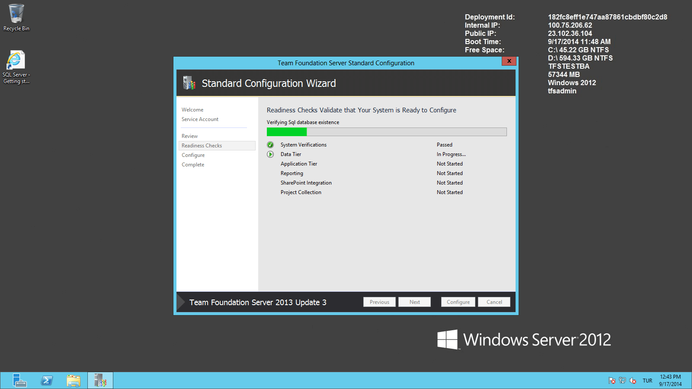
Task: Open the Recycle Bin desktop icon
Action: coord(16,17)
